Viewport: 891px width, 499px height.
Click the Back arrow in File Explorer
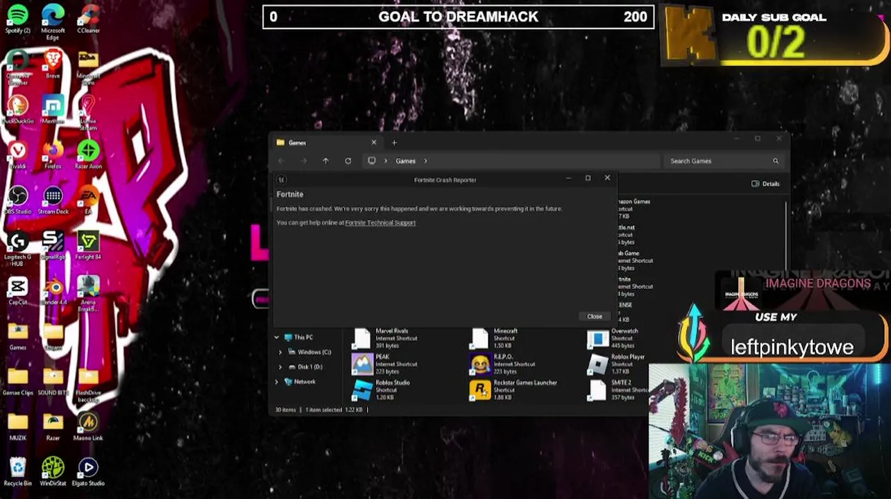point(281,161)
